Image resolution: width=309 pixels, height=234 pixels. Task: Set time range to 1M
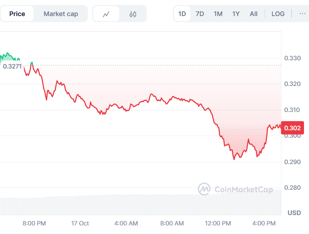click(218, 14)
